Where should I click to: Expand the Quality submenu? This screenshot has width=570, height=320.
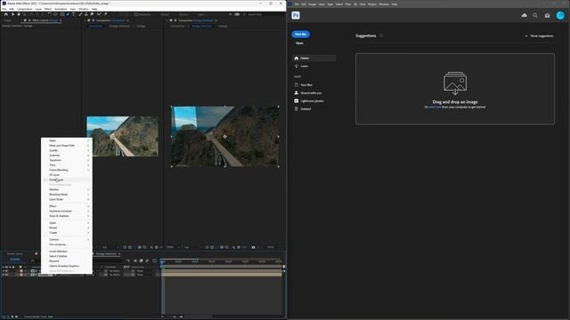(x=67, y=150)
